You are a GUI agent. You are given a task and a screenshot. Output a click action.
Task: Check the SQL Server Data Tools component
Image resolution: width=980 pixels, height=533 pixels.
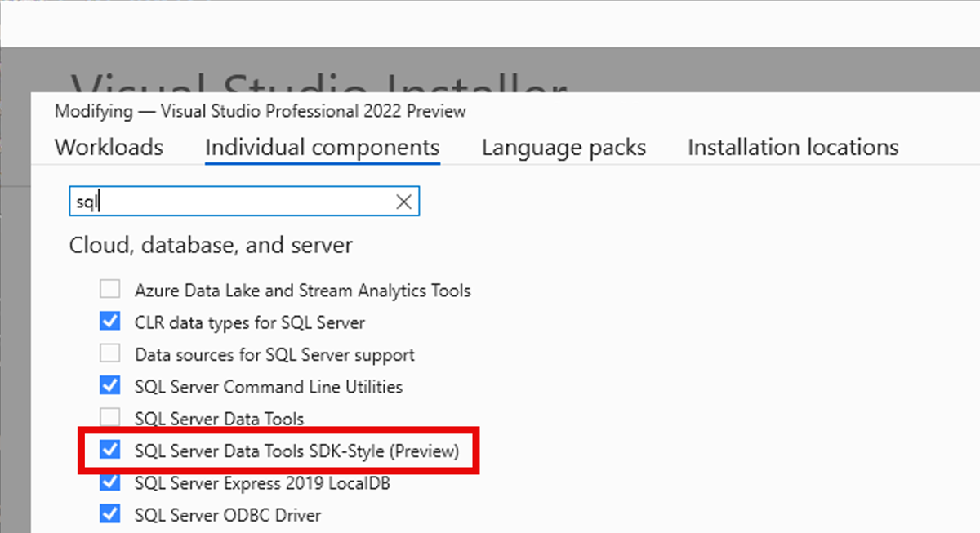click(109, 418)
